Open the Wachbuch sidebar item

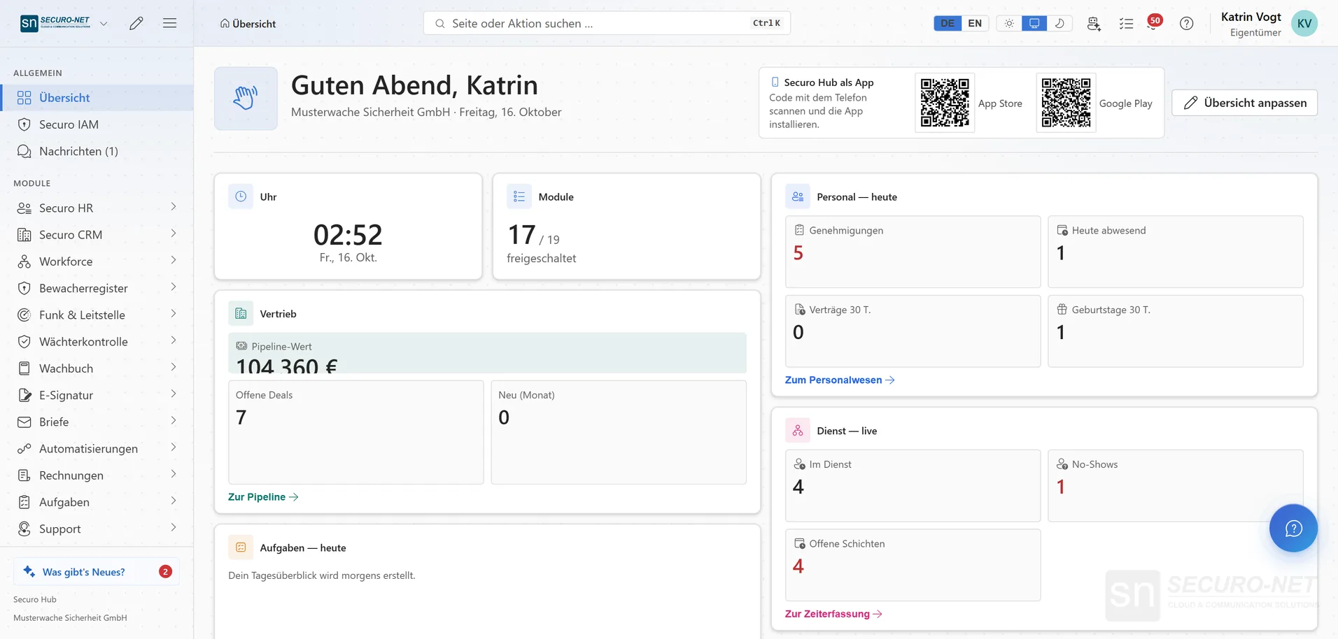[x=97, y=368]
